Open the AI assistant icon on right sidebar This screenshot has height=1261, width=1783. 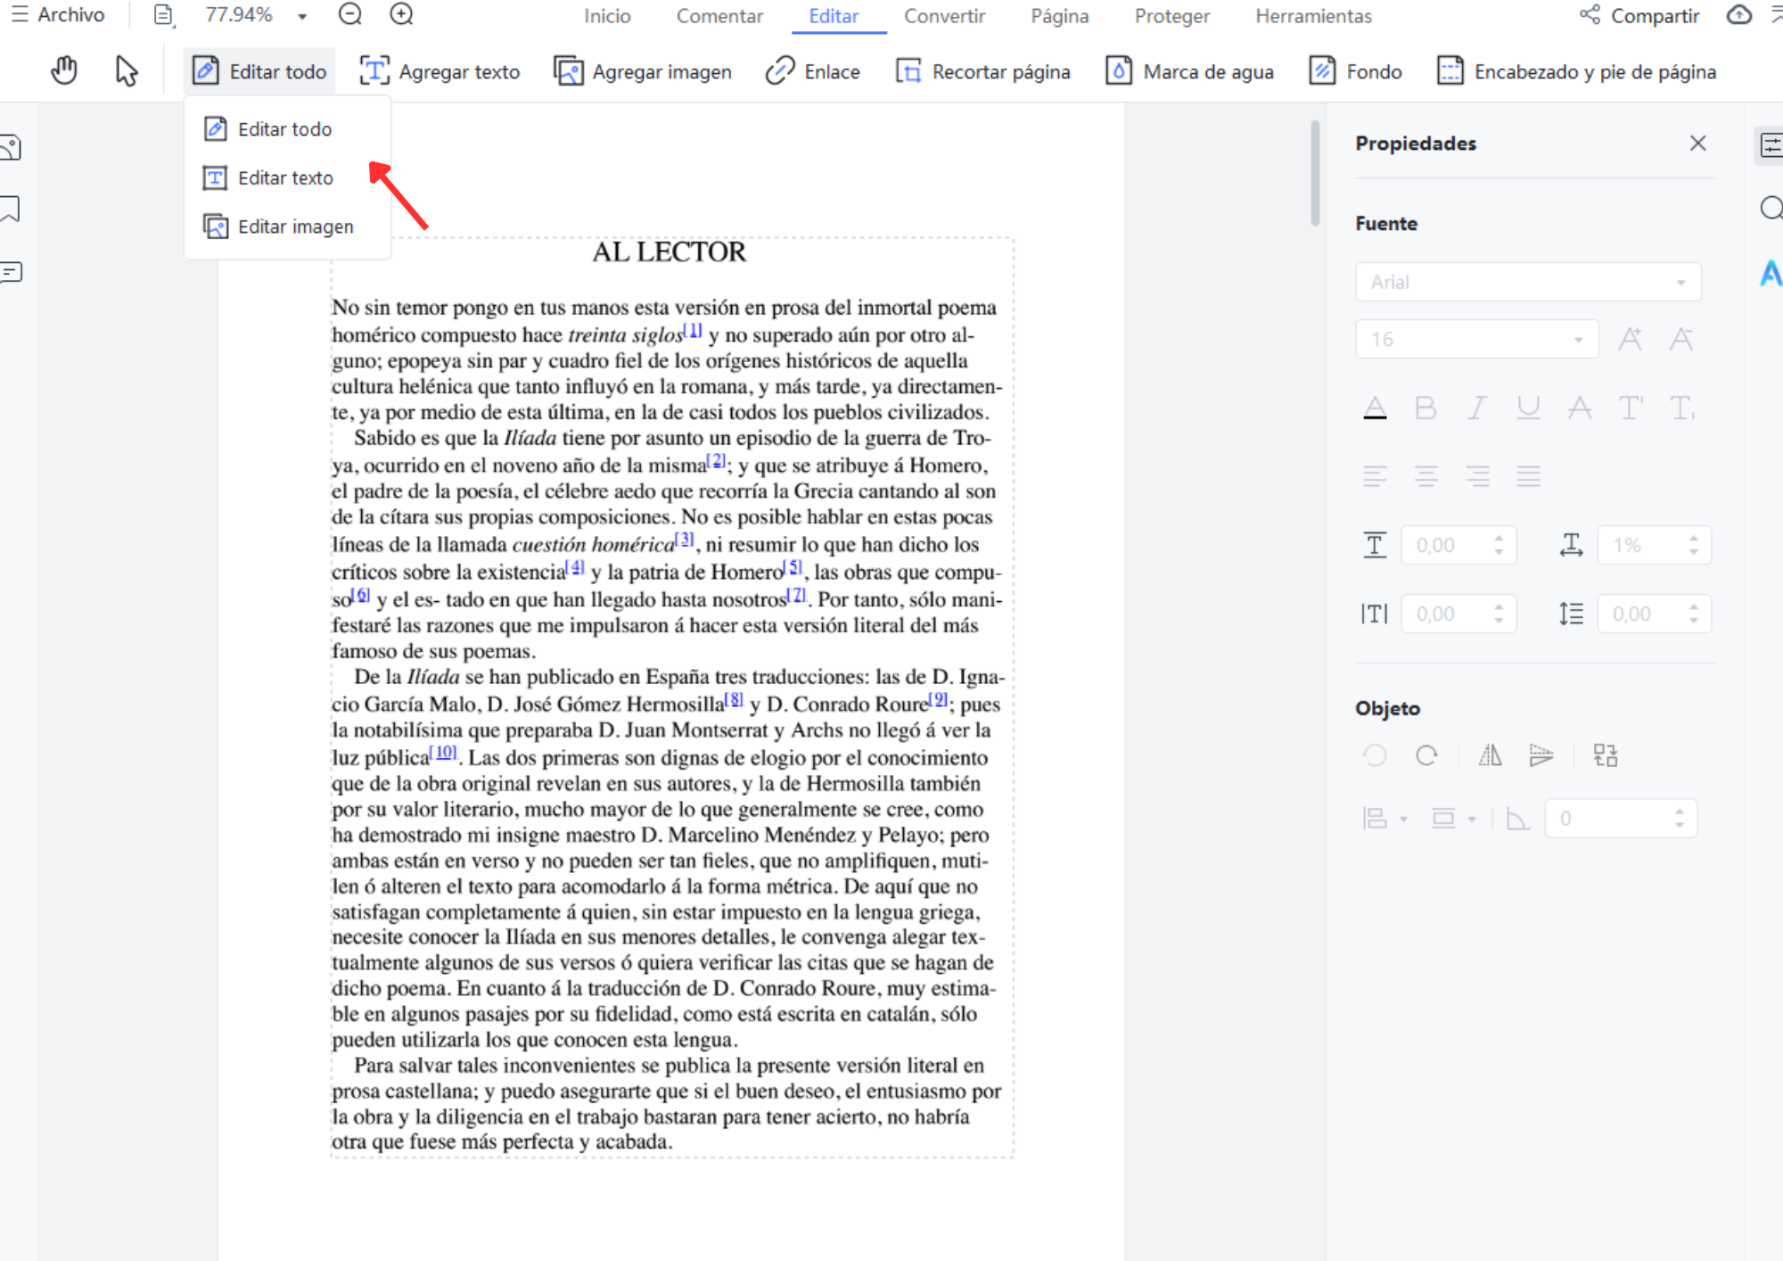[1771, 273]
